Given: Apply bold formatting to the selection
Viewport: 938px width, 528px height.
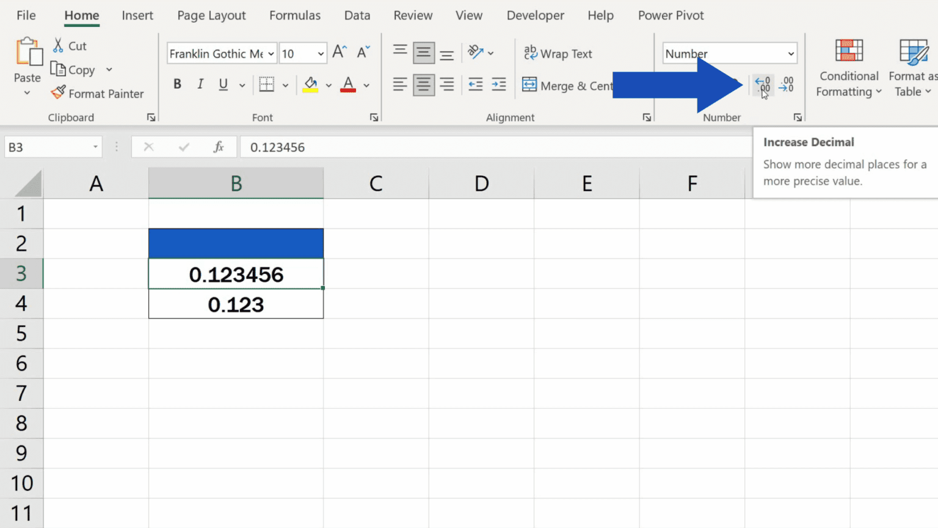Looking at the screenshot, I should [x=177, y=84].
